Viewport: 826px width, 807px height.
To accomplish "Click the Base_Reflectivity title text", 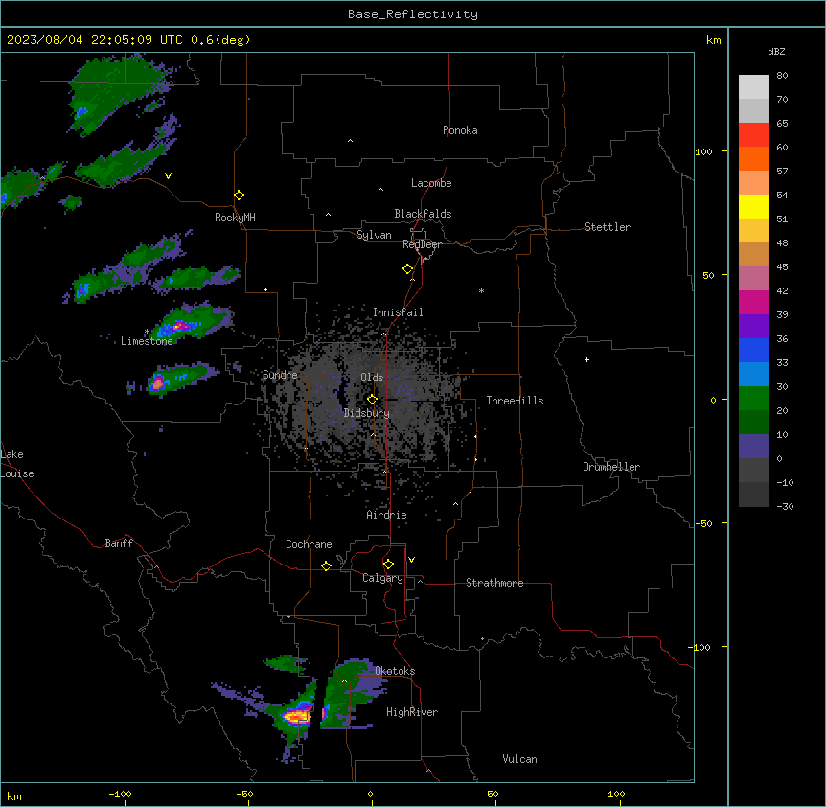I will (413, 14).
